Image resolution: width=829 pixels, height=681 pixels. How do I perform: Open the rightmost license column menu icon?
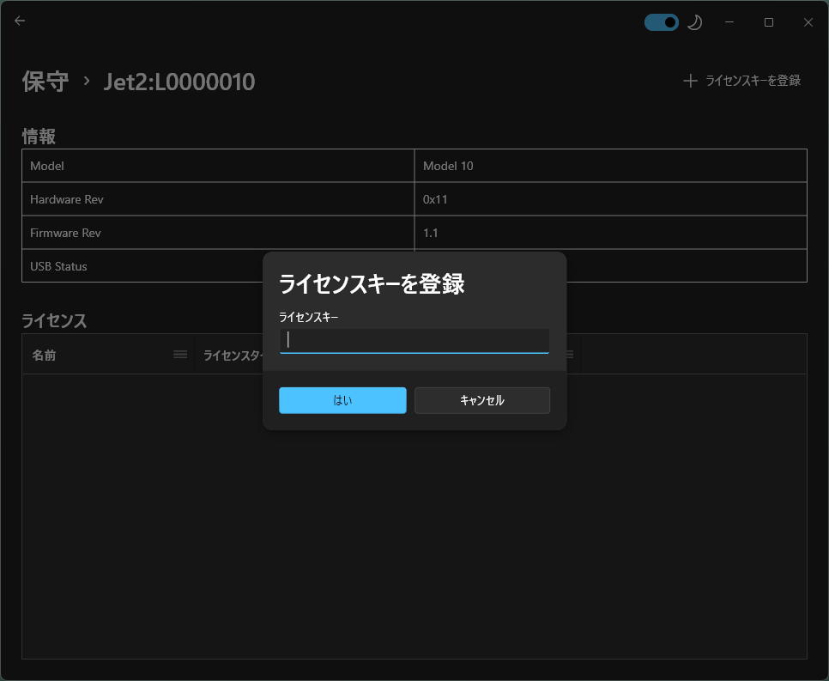(568, 353)
